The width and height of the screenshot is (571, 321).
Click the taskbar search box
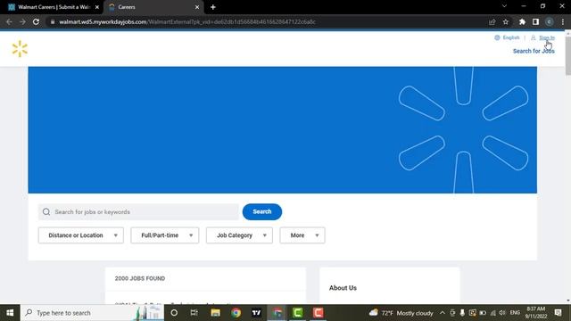click(x=93, y=313)
